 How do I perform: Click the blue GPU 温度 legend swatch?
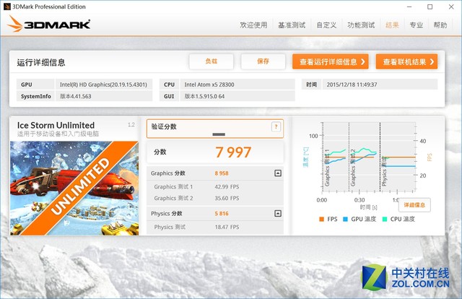pos(345,219)
